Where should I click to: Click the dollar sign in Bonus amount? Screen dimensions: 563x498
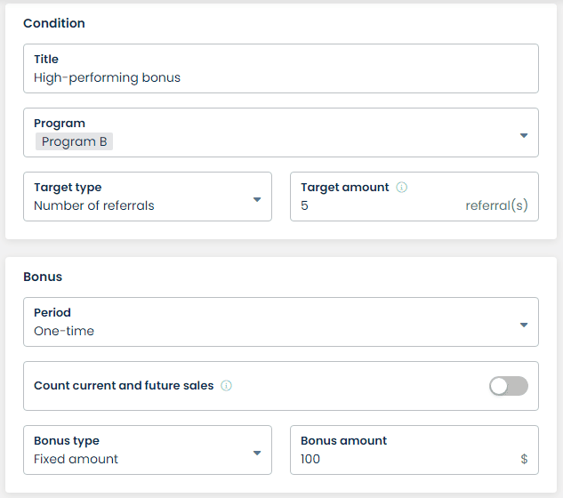[x=524, y=460]
